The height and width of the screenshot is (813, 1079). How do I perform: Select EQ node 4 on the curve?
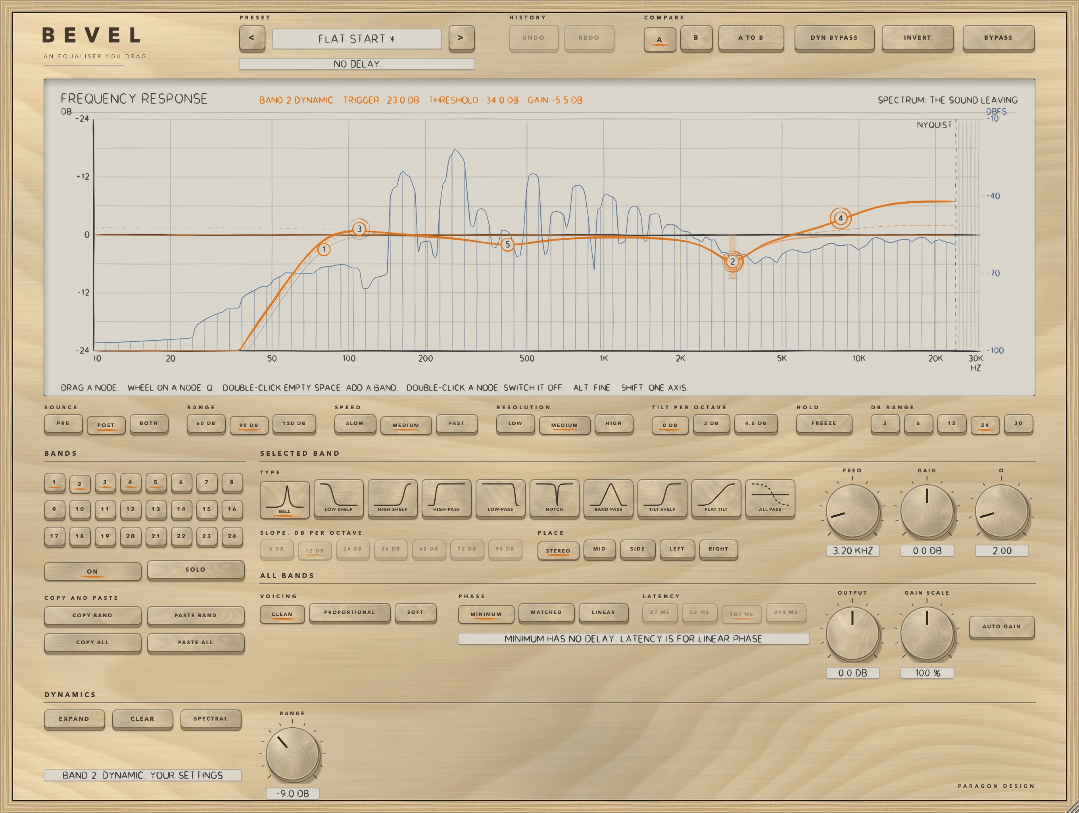pyautogui.click(x=841, y=218)
